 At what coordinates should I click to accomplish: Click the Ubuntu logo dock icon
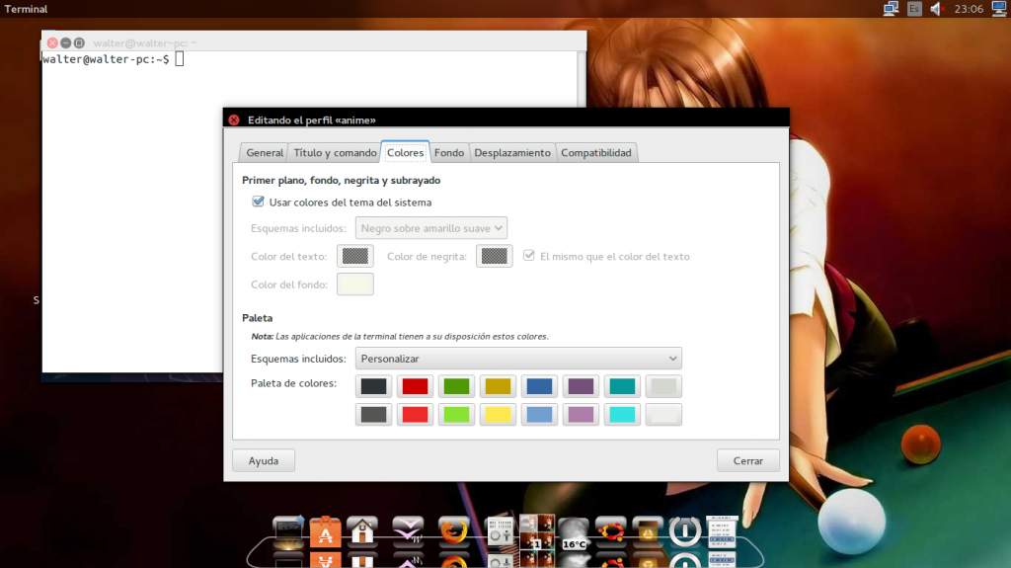(610, 531)
